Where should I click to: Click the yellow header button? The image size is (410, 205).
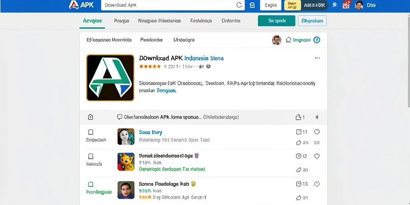pyautogui.click(x=292, y=5)
